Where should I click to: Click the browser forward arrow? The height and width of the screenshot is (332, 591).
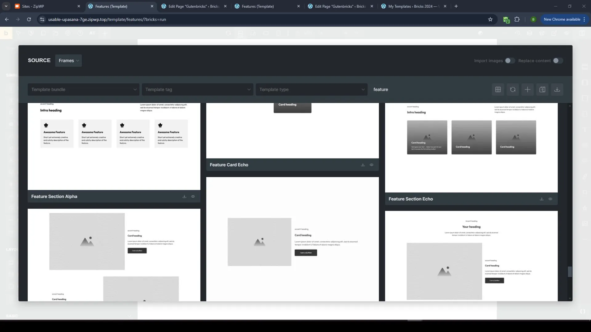pos(18,19)
